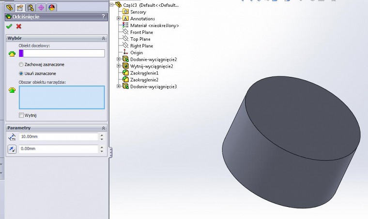This screenshot has width=368, height=219.
Task: Select Zaokrąglenie2 fillet feature
Action: [x=144, y=80]
